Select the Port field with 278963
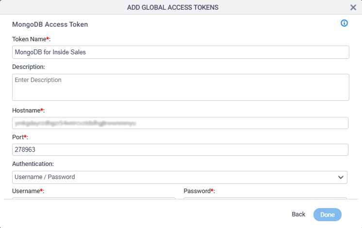Screen dimensions: 362x228 [x=180, y=149]
